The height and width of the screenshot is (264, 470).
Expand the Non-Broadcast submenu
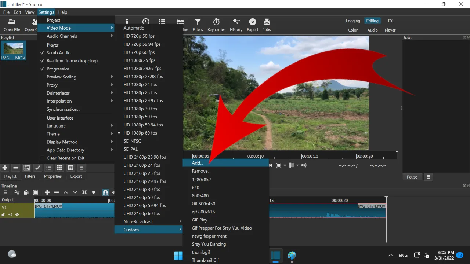[x=149, y=222]
